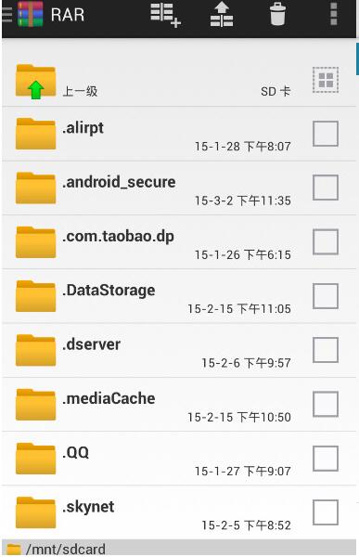
Task: Click the scrollbar indicator on right edge
Action: (x=357, y=59)
